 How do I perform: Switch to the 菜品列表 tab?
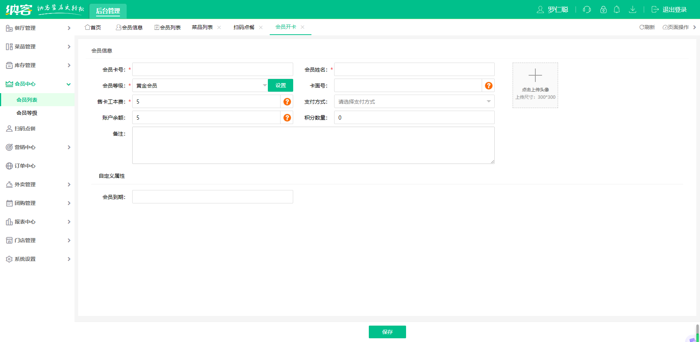tap(202, 27)
